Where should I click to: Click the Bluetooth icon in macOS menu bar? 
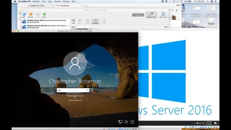click(178, 1)
